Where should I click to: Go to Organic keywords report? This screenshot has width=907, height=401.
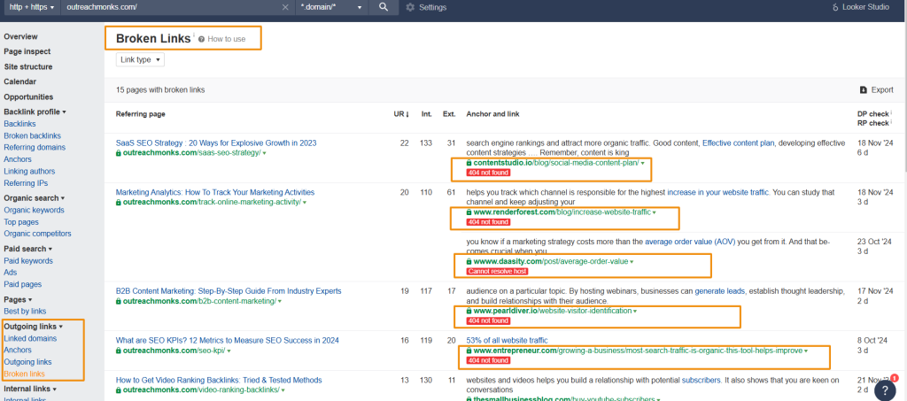tap(34, 211)
